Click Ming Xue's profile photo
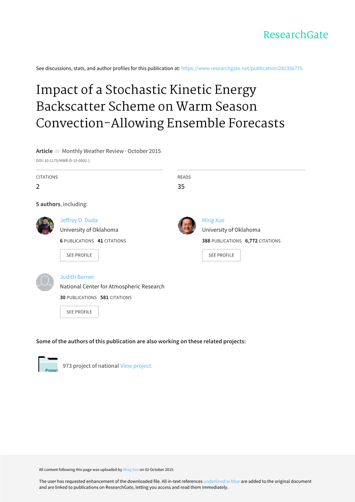The image size is (355, 502). (187, 225)
